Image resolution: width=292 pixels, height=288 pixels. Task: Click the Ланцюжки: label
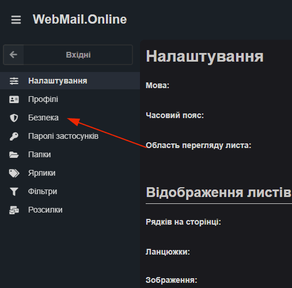(x=168, y=252)
